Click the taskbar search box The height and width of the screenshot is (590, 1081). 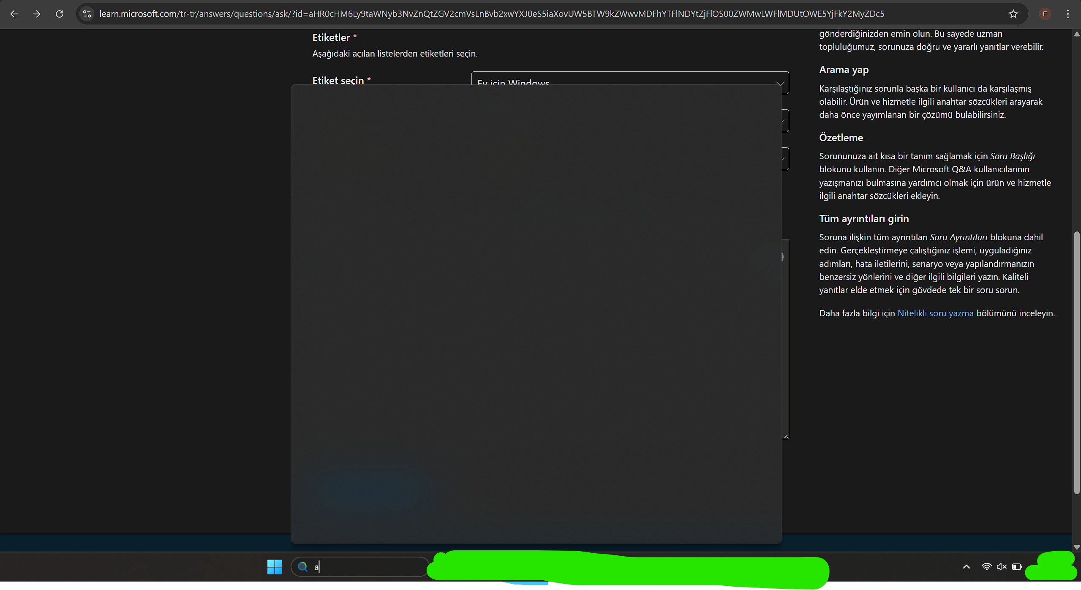coord(360,567)
